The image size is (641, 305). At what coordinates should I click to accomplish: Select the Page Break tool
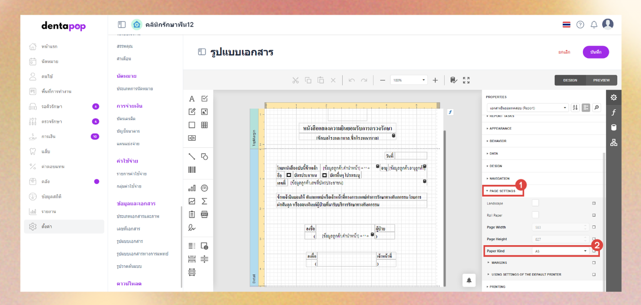coord(192,259)
